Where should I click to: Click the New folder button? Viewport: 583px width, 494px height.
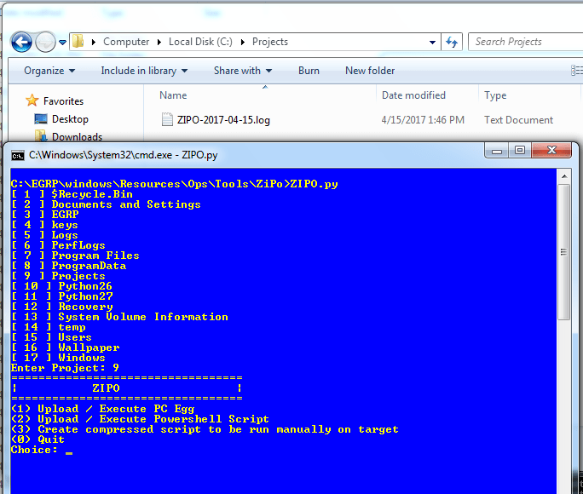coord(370,71)
